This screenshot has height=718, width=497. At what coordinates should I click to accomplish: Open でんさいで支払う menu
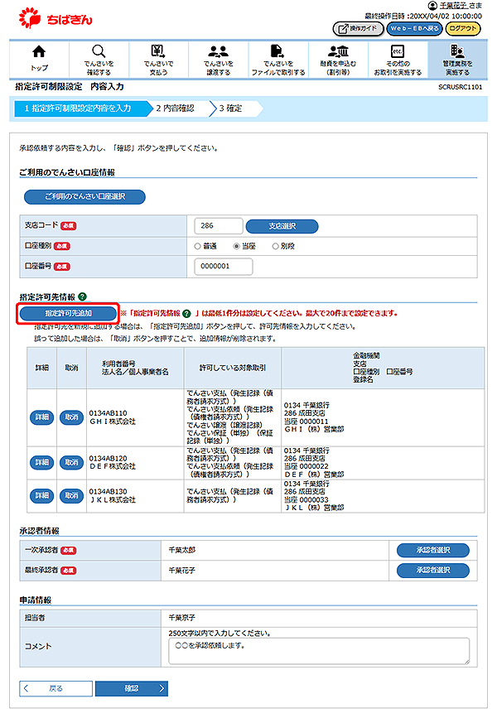tap(158, 59)
